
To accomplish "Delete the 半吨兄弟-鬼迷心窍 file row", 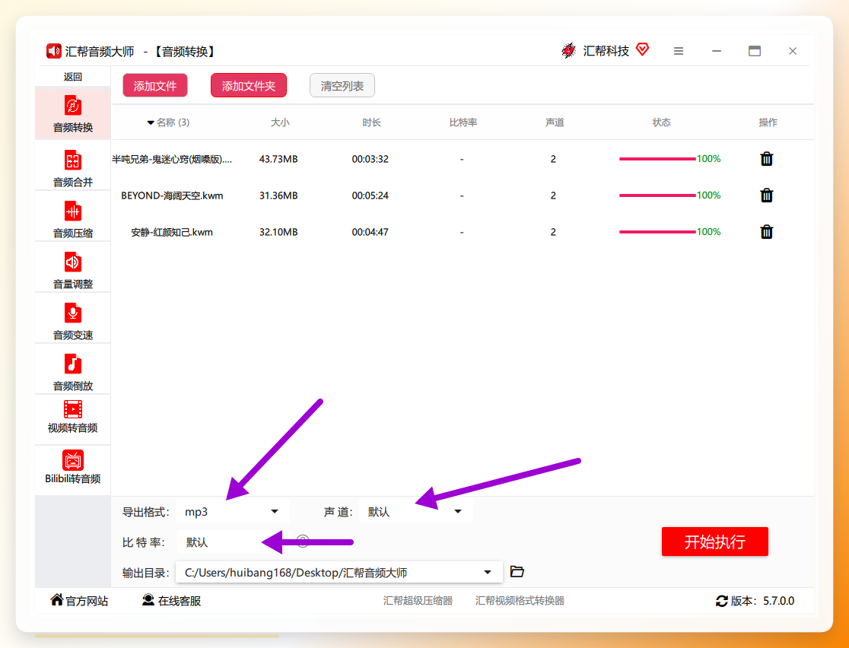I will [766, 159].
